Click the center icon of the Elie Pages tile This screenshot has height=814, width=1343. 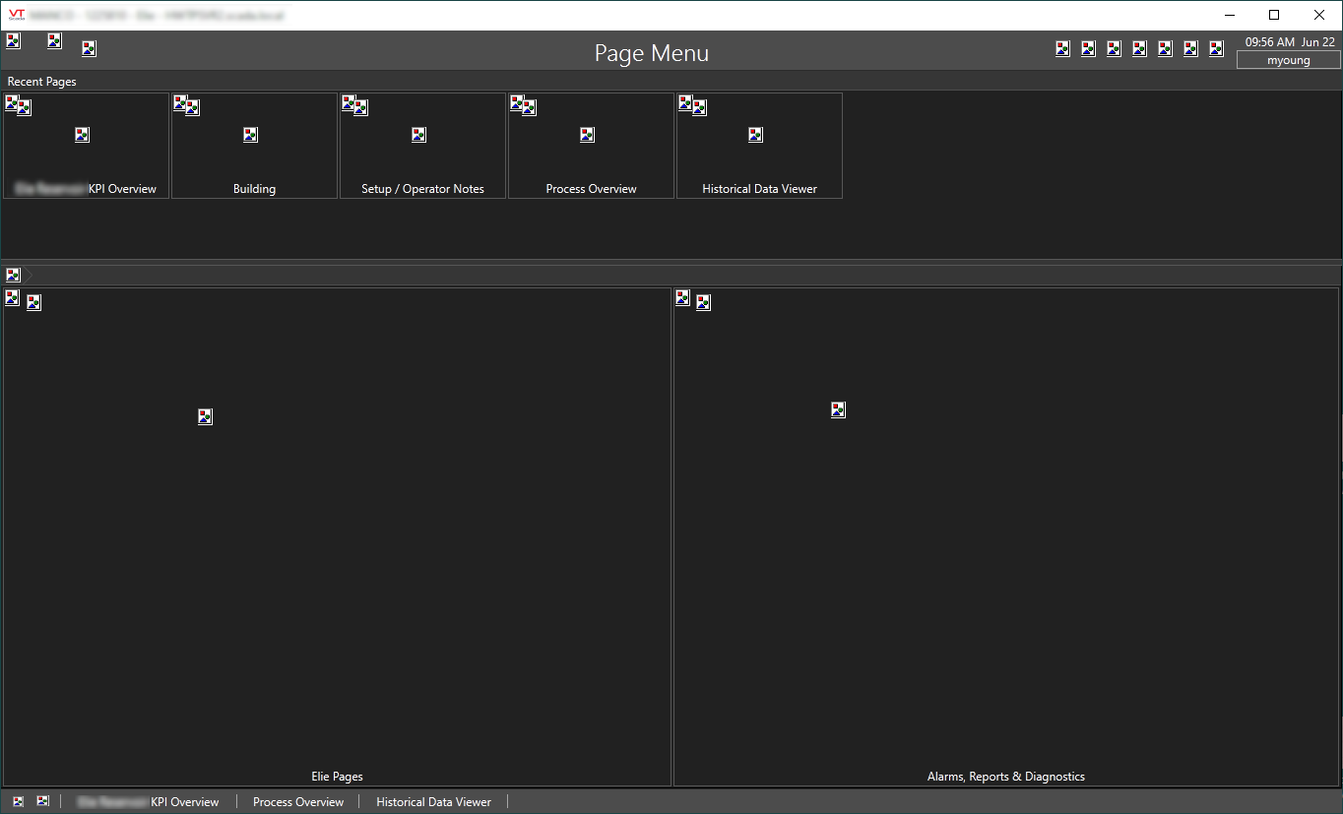(x=205, y=416)
